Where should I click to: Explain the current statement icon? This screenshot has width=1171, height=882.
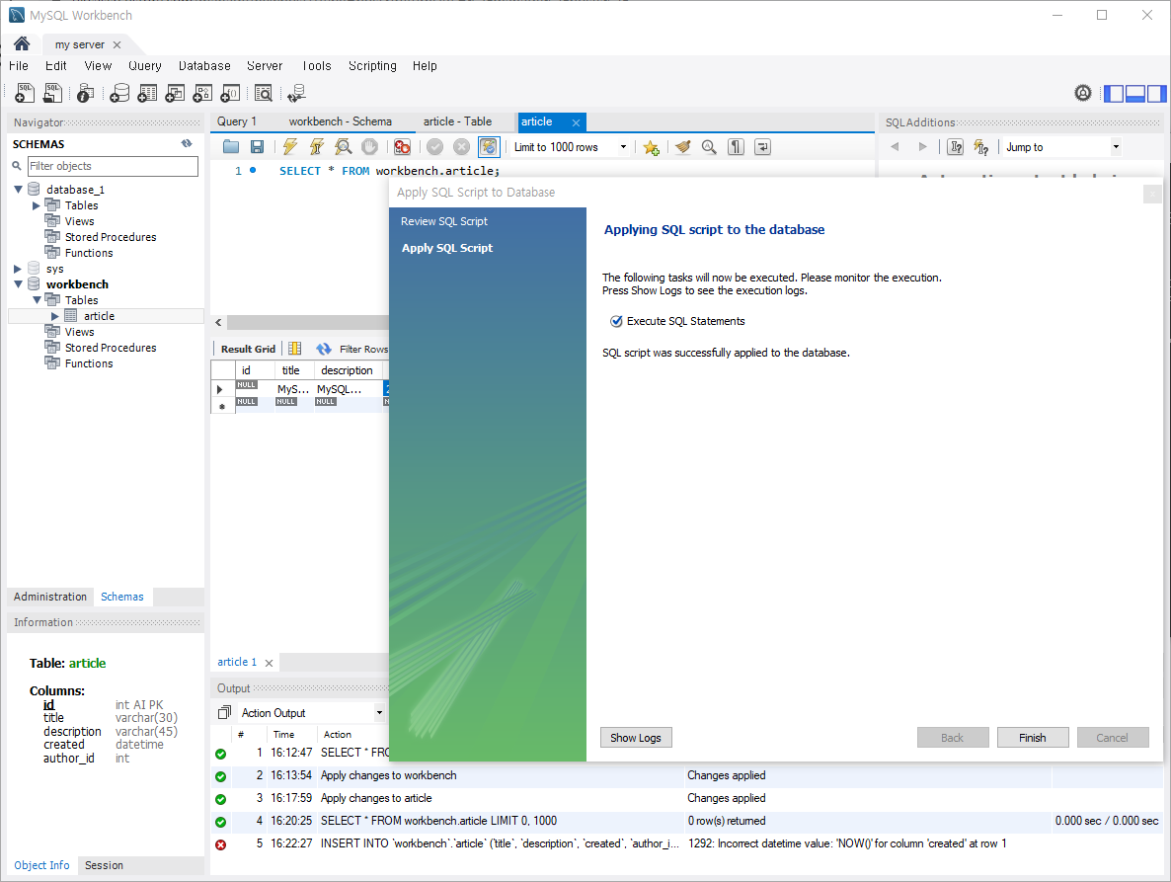click(343, 147)
